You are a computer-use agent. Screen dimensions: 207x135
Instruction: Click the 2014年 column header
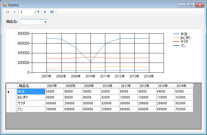pos(184,86)
